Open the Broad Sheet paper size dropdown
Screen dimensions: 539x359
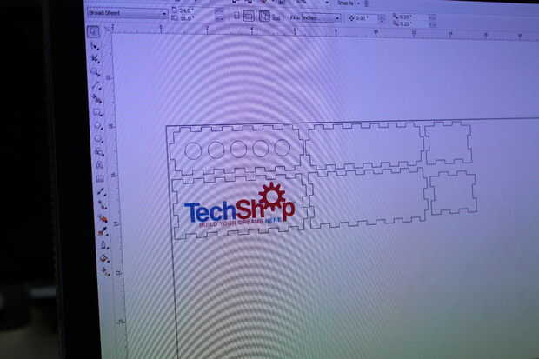tap(127, 13)
